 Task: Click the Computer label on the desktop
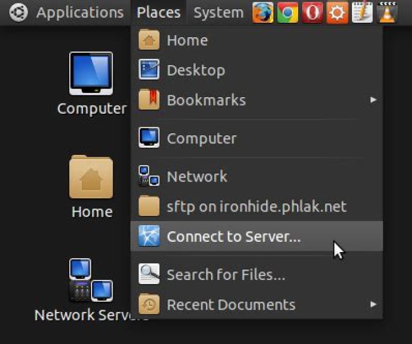tap(92, 109)
